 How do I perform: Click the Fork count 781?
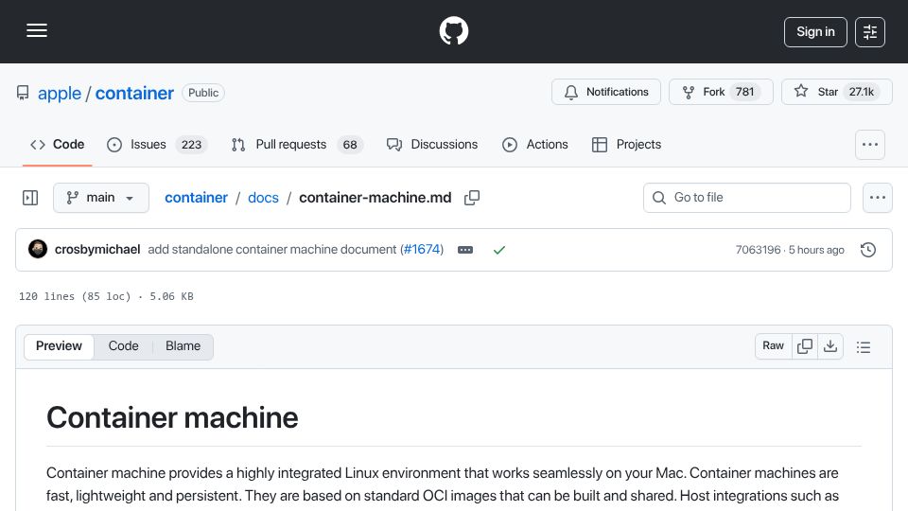click(744, 92)
